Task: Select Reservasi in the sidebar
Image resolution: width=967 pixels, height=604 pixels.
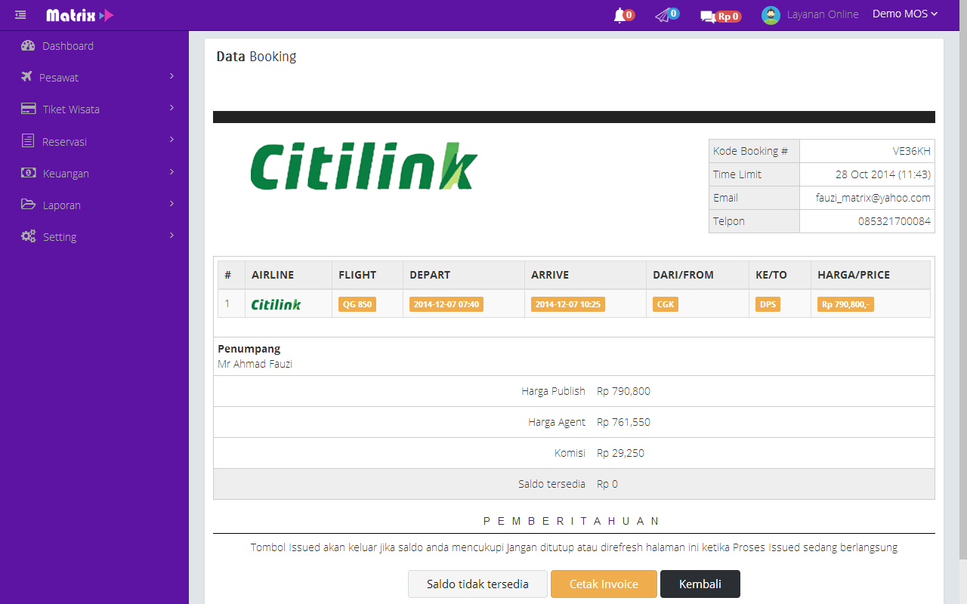Action: [64, 142]
